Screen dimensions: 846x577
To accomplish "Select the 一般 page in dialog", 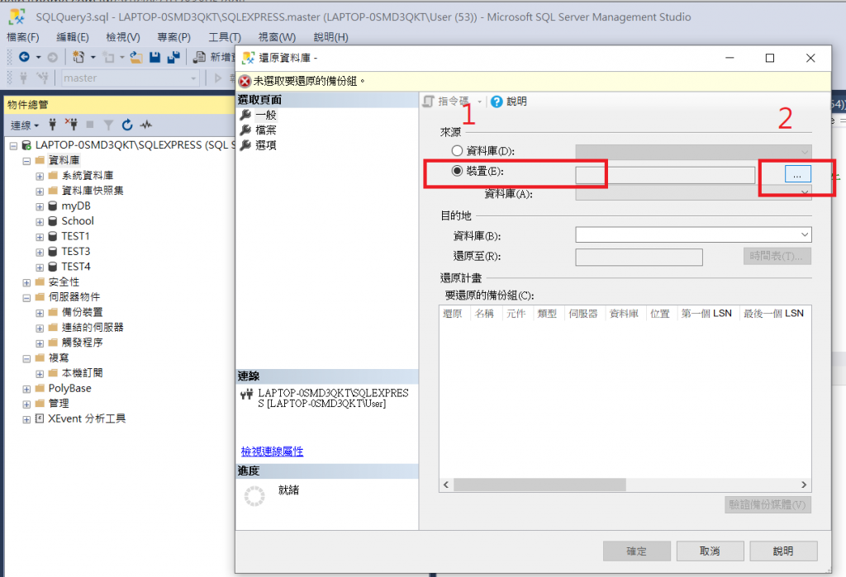I will [x=265, y=115].
